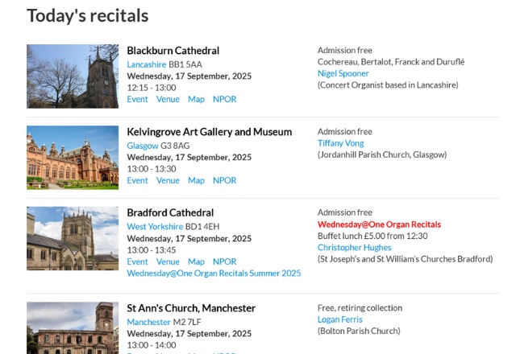Open Christopher Hughes performer link
Screen dimensions: 516x354
pos(354,248)
